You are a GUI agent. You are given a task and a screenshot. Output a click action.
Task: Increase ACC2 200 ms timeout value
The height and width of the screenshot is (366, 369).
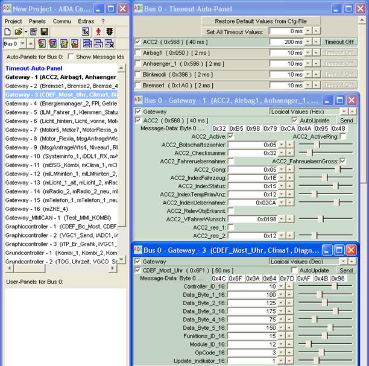coord(316,42)
